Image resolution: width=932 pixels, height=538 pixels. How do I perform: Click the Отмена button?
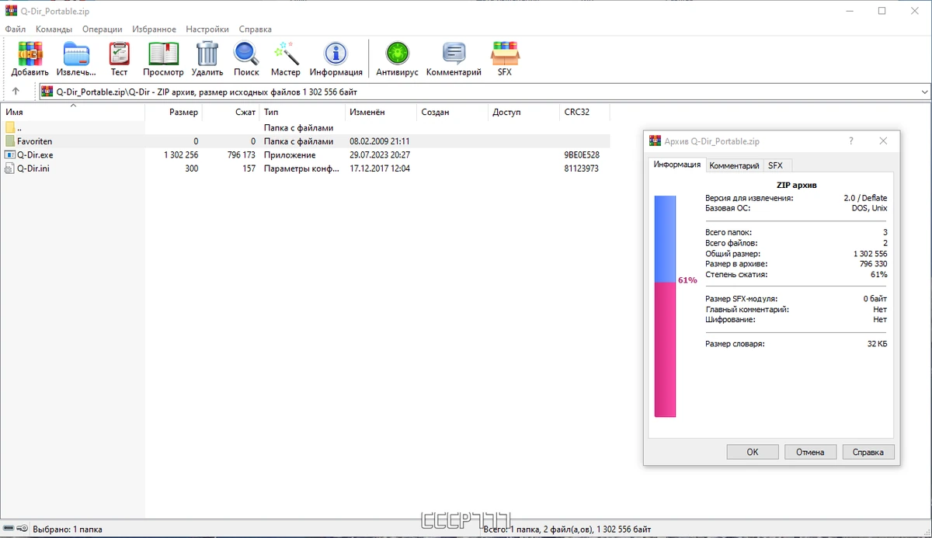pyautogui.click(x=811, y=452)
